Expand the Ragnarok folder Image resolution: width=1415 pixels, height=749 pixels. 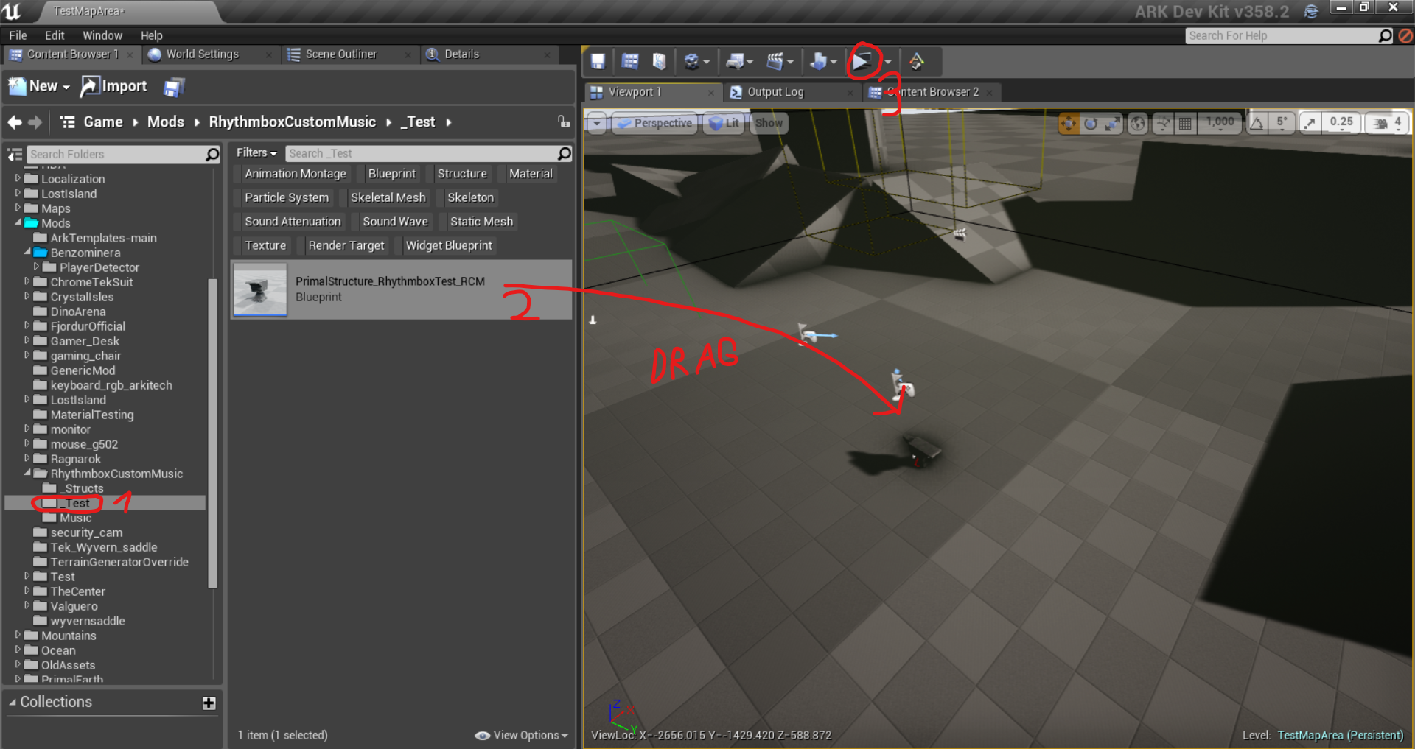[x=27, y=458]
